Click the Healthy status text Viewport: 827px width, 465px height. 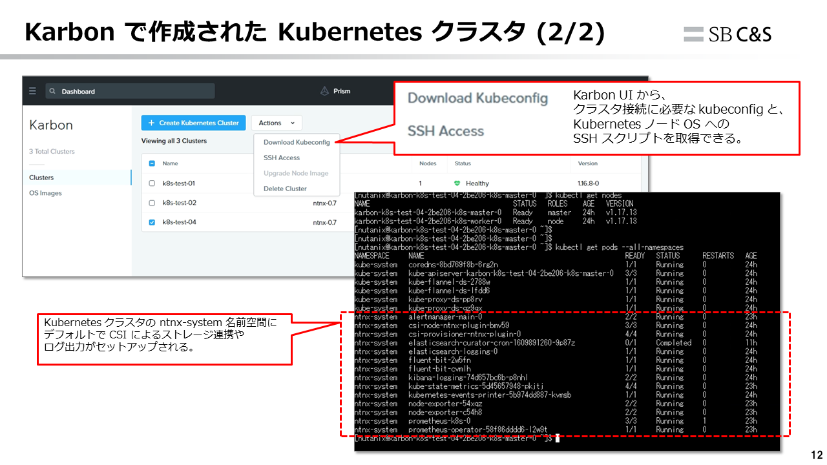click(477, 183)
